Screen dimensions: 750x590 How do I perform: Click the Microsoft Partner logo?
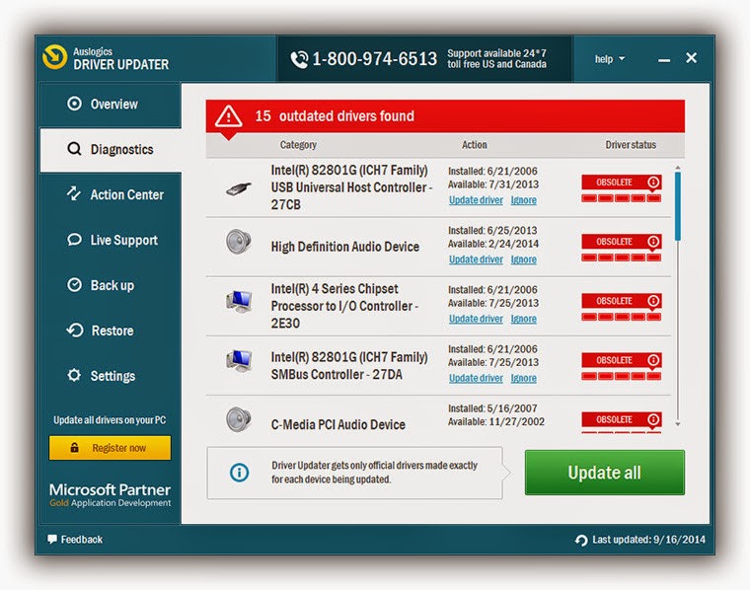coord(110,494)
